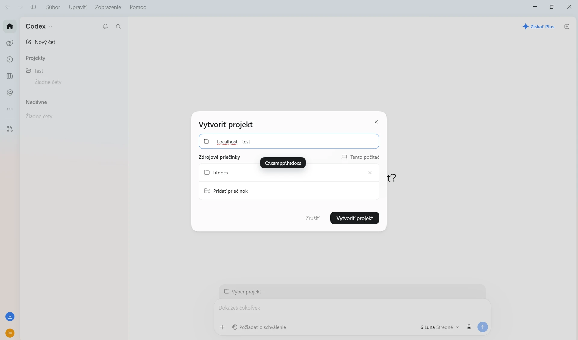
Task: Click folder icon in project name field
Action: (207, 142)
